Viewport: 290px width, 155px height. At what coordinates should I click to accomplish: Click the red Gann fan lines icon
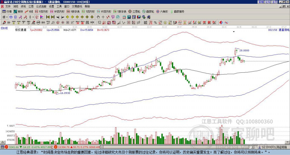pos(104,23)
